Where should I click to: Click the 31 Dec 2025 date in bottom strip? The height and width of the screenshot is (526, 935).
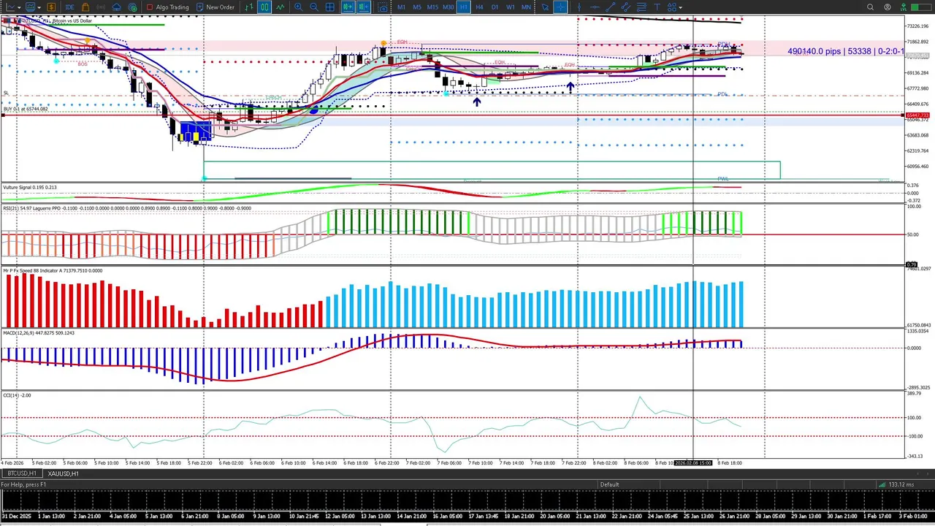[16, 517]
